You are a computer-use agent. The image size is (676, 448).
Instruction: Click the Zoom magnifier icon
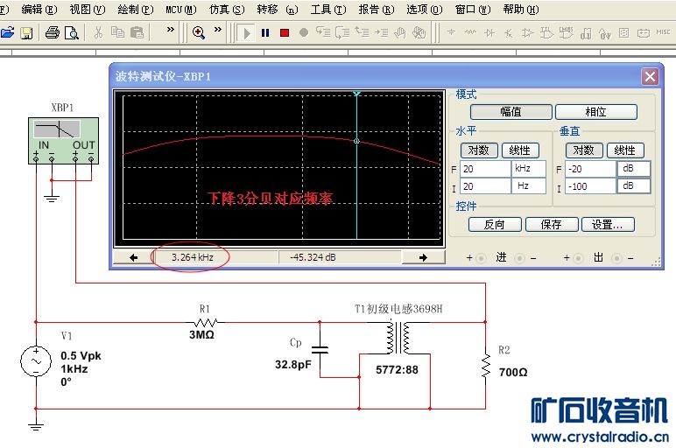pyautogui.click(x=199, y=32)
